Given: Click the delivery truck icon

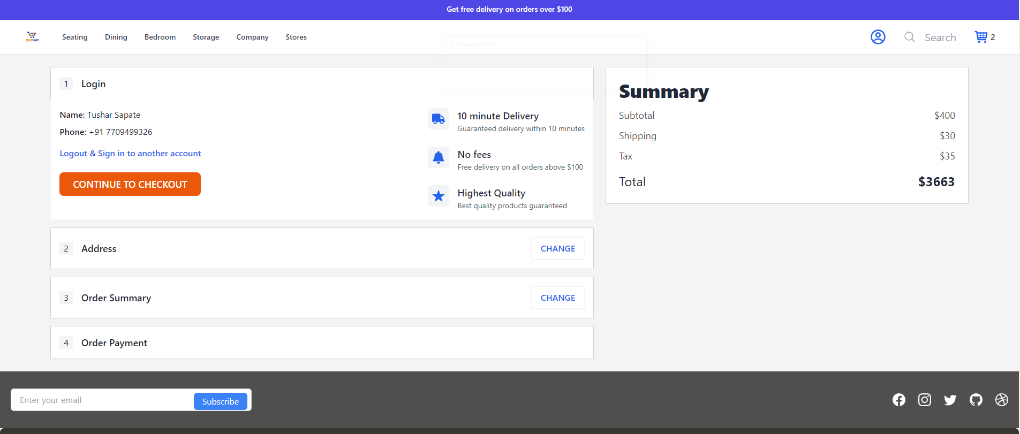Looking at the screenshot, I should coord(439,119).
